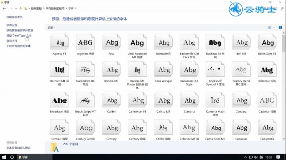Select the Cambria font icon
286x160 pixels.
[x=189, y=100]
